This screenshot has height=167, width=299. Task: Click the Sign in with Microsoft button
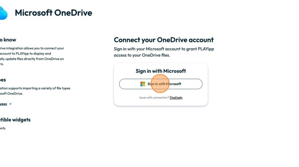click(x=161, y=84)
